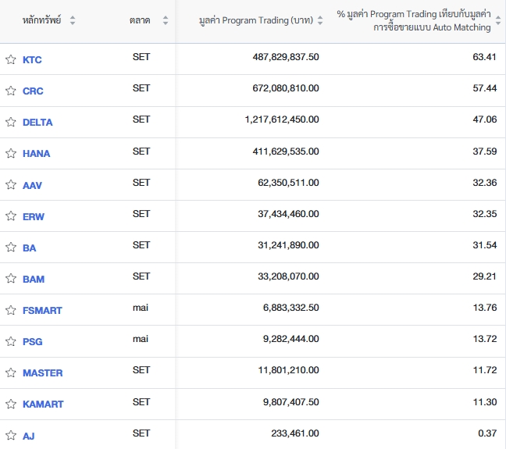Select the star icon beside BA
Image resolution: width=506 pixels, height=449 pixels.
[x=11, y=248]
